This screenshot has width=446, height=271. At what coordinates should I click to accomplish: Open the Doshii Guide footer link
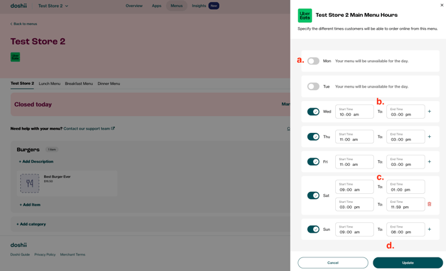tap(20, 255)
